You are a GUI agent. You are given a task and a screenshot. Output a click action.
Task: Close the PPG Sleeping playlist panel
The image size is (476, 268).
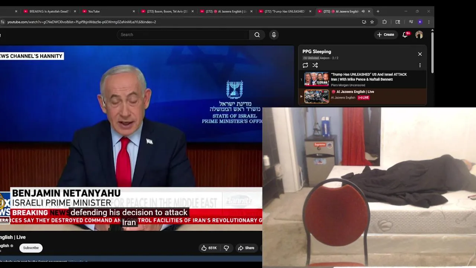(420, 54)
